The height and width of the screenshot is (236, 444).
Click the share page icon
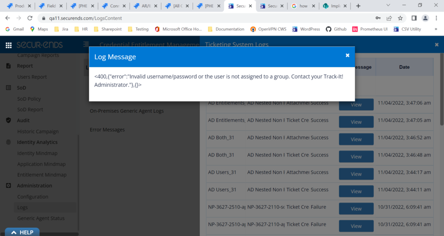coord(389,18)
